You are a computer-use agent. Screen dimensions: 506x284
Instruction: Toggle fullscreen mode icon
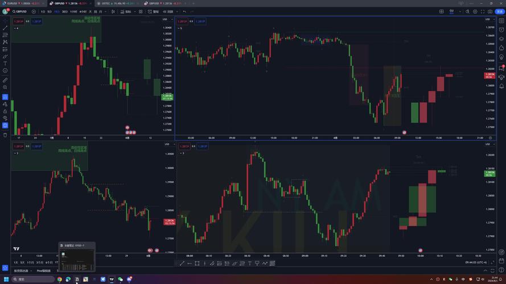click(483, 11)
